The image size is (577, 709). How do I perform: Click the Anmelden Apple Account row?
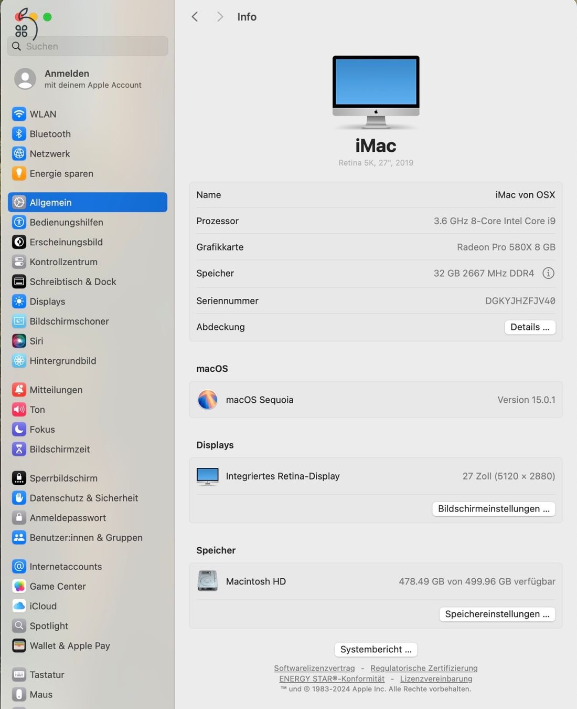[88, 79]
